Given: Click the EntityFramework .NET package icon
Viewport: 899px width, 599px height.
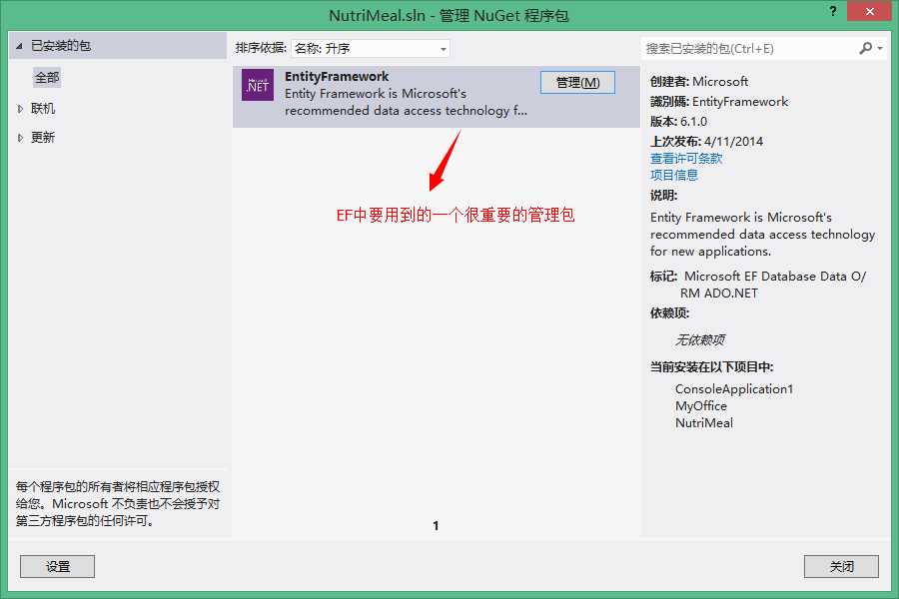Looking at the screenshot, I should 258,85.
